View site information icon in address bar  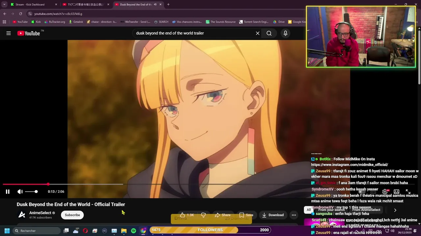[x=30, y=14]
